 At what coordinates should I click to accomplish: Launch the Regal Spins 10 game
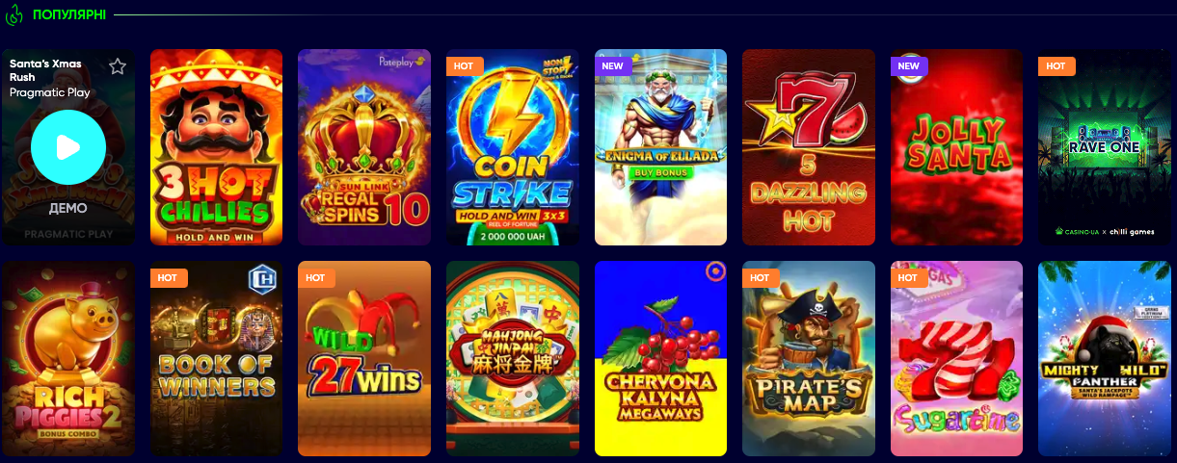[x=364, y=147]
